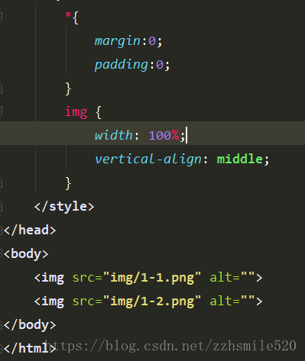Click the middle value

[240, 159]
